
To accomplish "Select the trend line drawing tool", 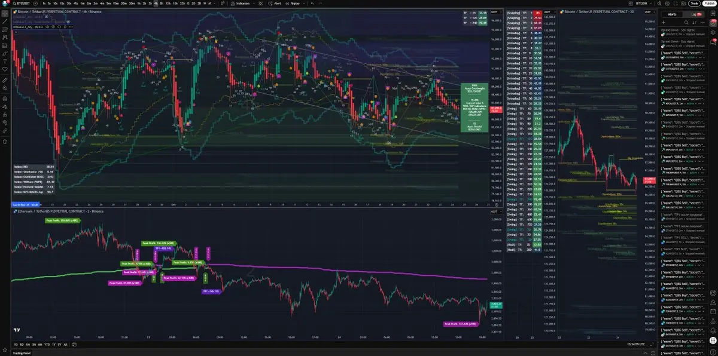I will (x=5, y=22).
